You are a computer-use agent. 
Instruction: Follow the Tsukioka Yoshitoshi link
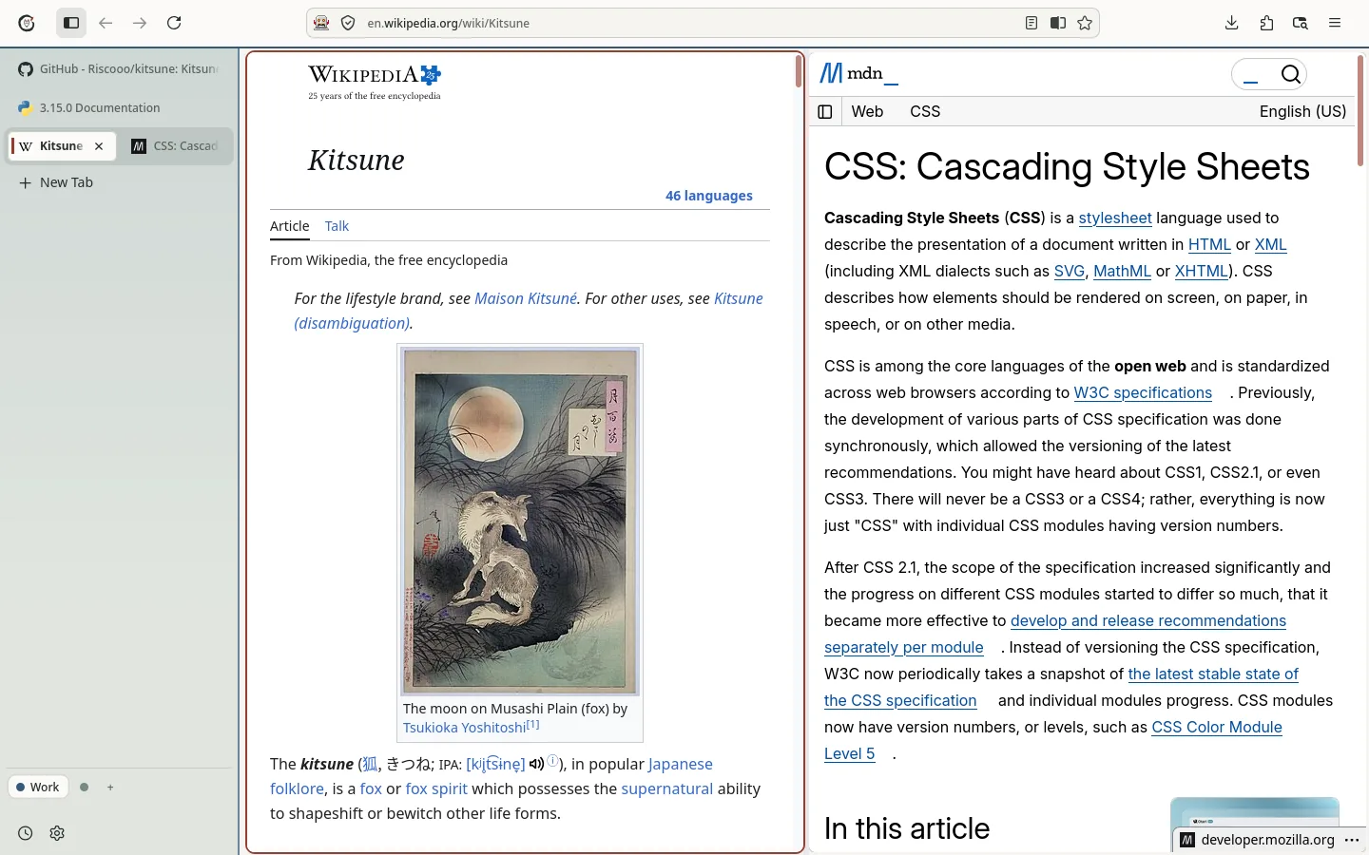[x=464, y=728]
